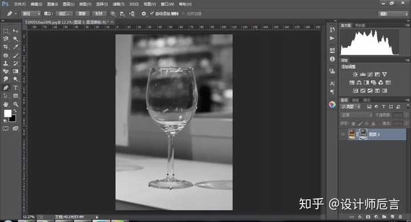This screenshot has width=411, height=222.
Task: Switch the layer filter on/off toggle
Action: [x=408, y=106]
